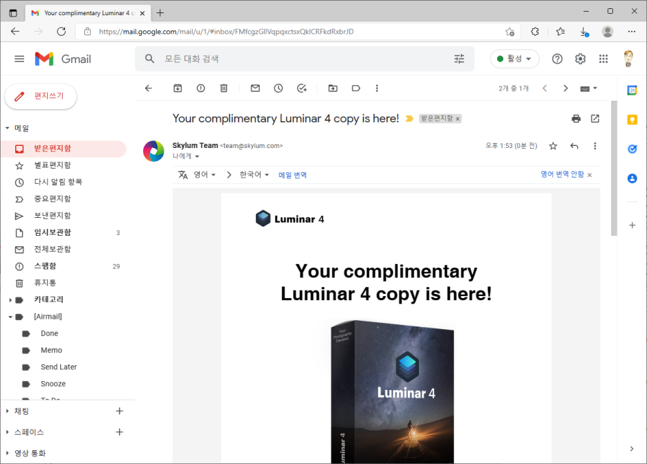
Task: Open the active status dropdown
Action: pyautogui.click(x=514, y=59)
